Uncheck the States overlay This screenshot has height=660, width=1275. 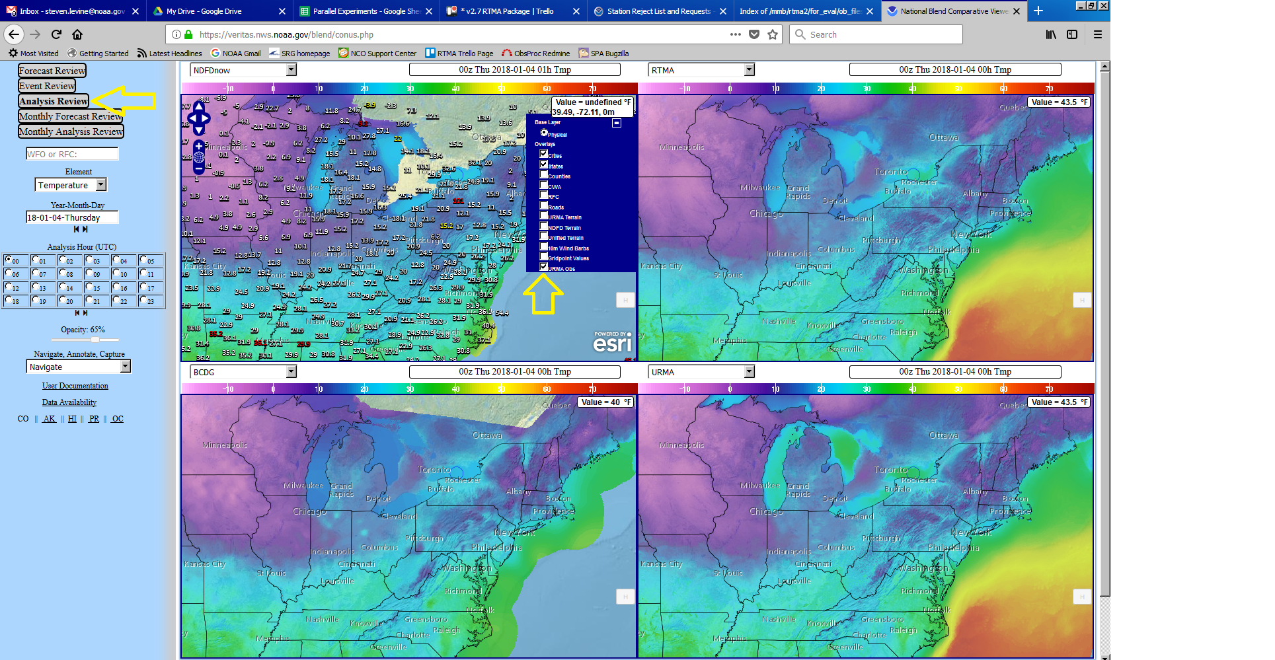pyautogui.click(x=544, y=165)
